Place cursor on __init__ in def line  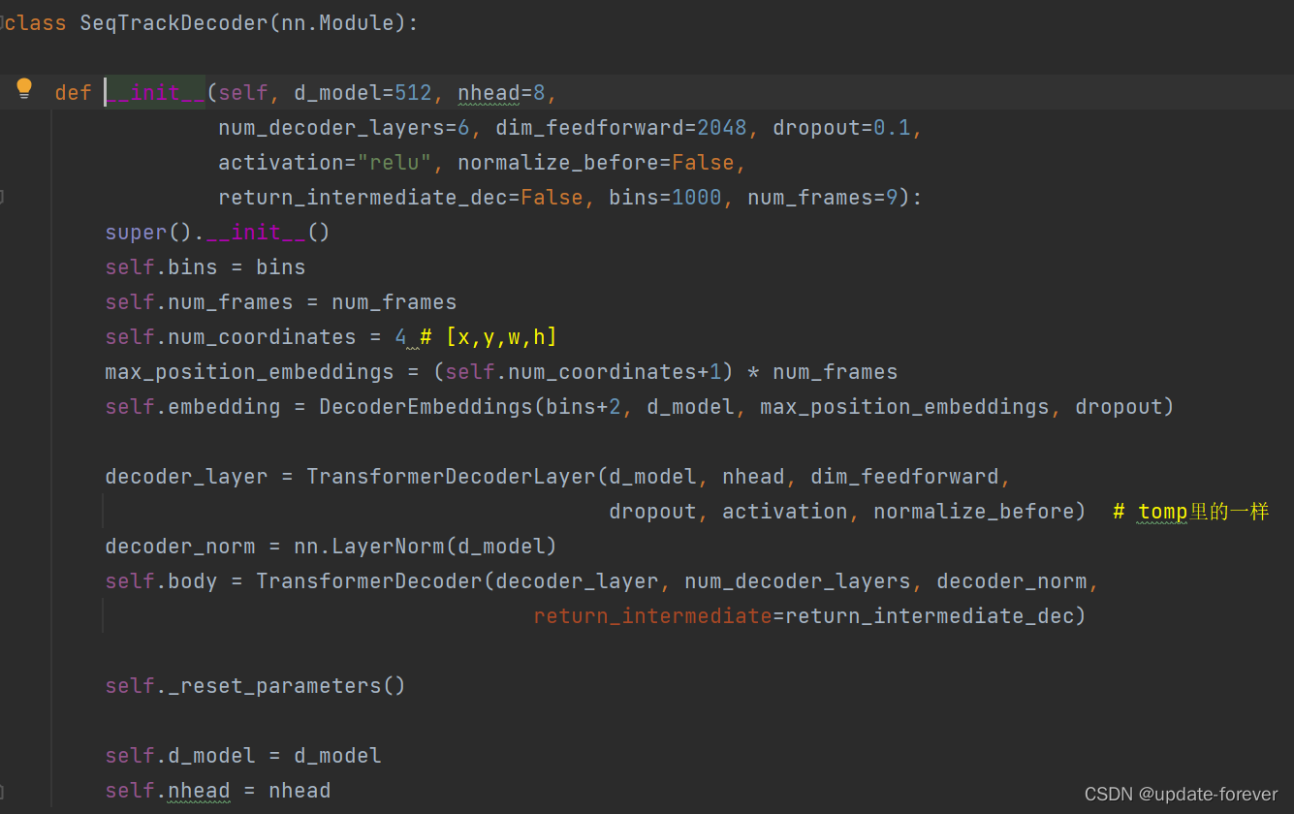(x=155, y=93)
